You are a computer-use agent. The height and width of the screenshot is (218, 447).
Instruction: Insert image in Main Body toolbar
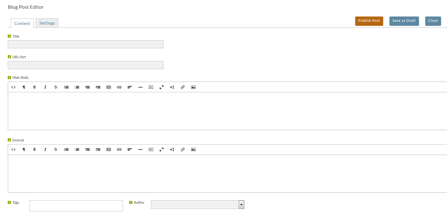[193, 87]
